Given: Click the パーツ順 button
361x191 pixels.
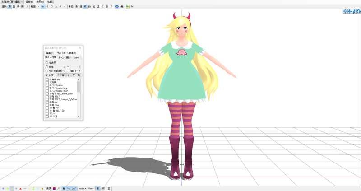Looking at the screenshot, I should pyautogui.click(x=60, y=75).
